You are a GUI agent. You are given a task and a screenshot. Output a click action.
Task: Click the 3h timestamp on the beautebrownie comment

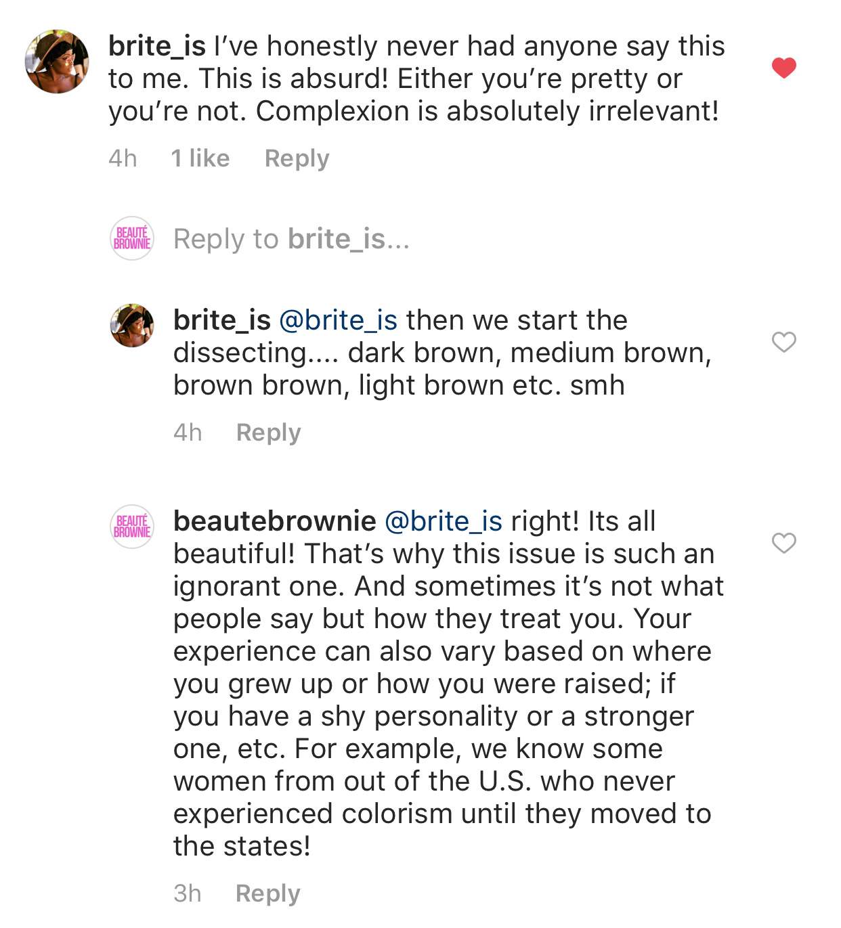coord(187,893)
